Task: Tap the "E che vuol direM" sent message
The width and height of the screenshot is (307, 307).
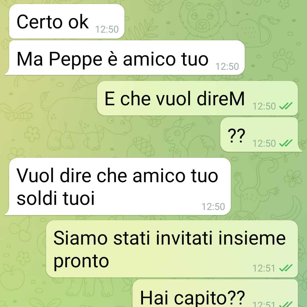Action: [197, 98]
